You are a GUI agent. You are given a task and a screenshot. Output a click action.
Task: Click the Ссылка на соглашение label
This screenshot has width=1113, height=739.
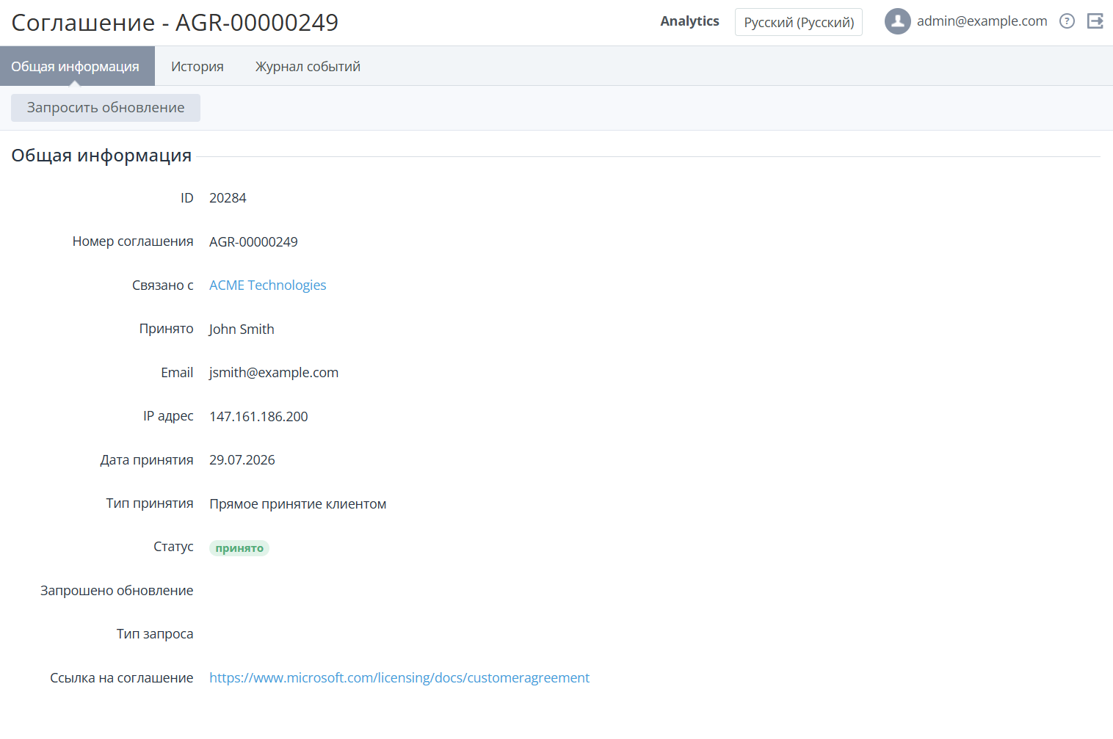(122, 678)
